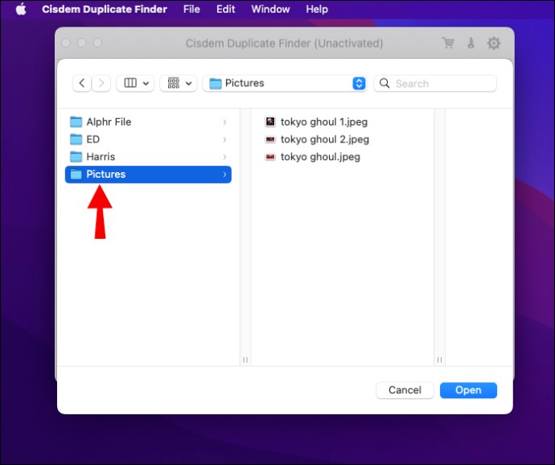The width and height of the screenshot is (555, 465).
Task: Open the Cisdem Duplicate Finder app menu
Action: coord(105,9)
